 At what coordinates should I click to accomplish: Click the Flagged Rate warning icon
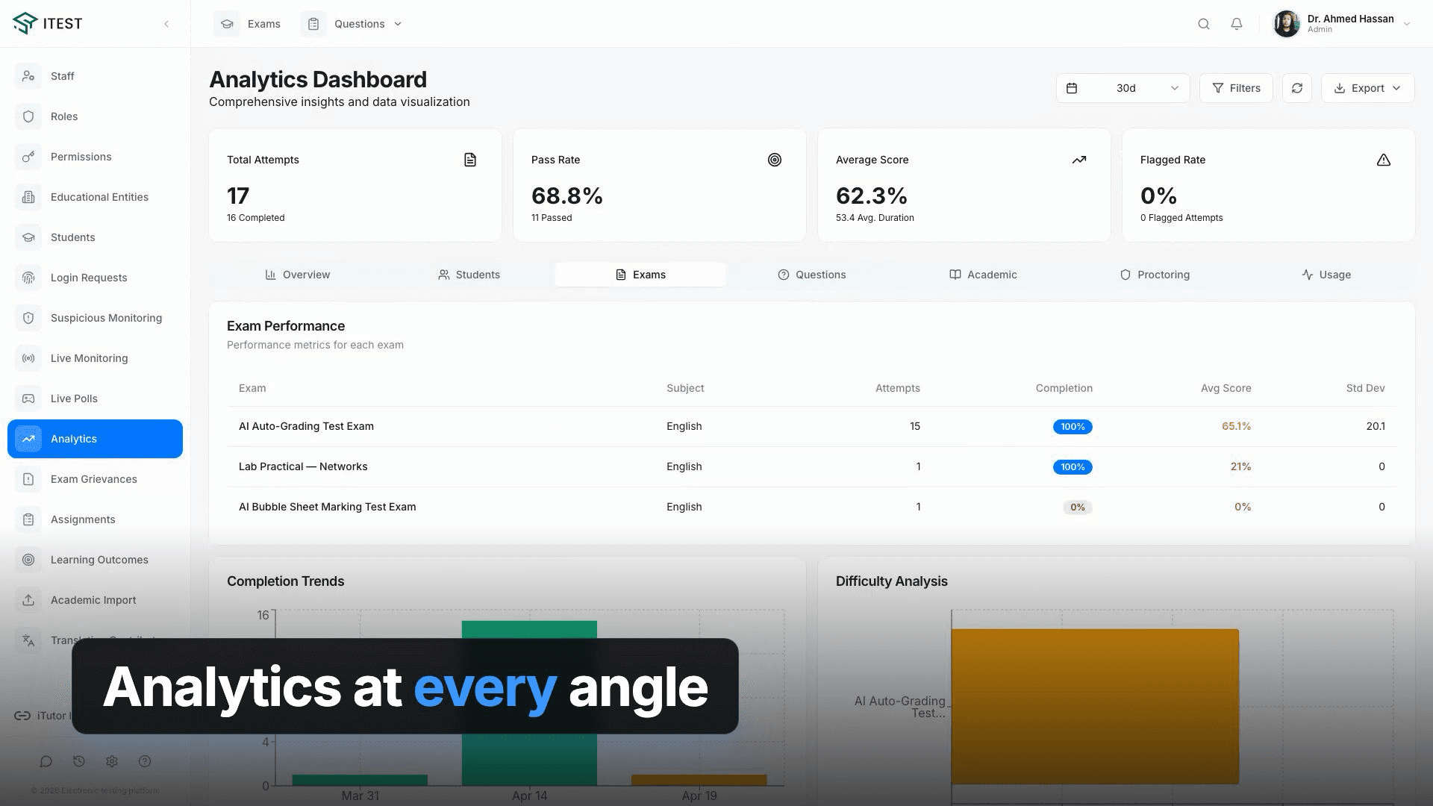(1384, 160)
